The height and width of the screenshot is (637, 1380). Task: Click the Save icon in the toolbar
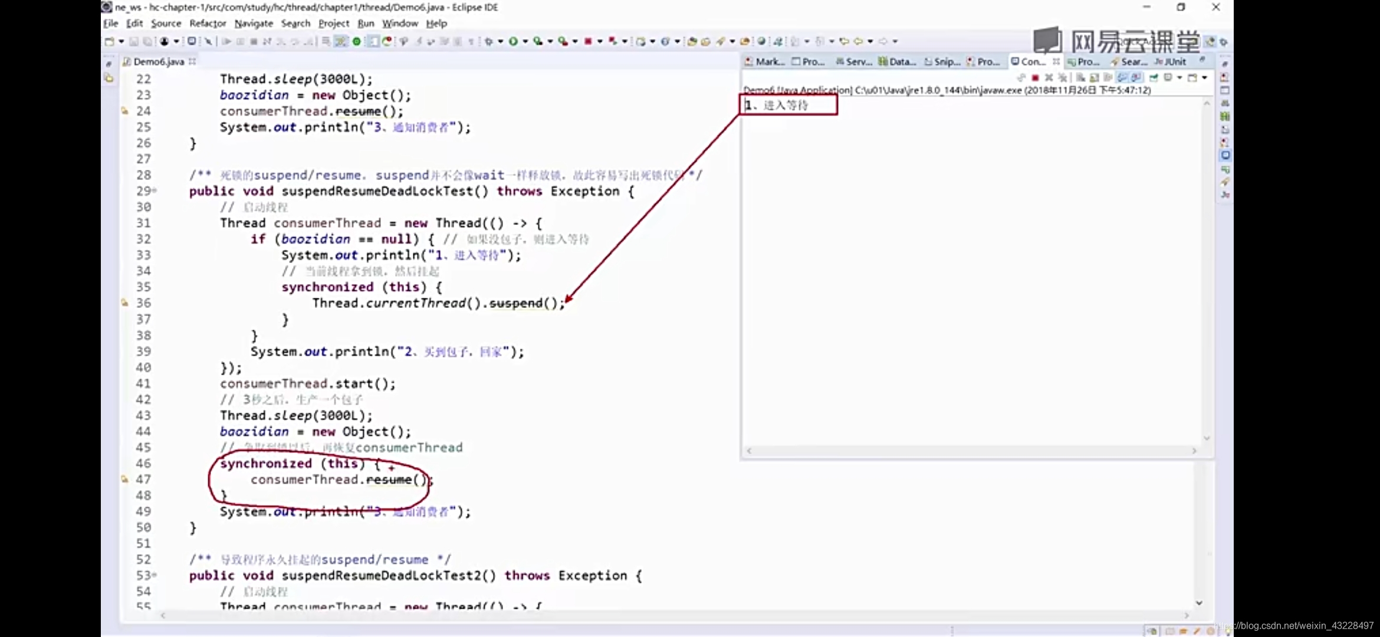coord(134,41)
